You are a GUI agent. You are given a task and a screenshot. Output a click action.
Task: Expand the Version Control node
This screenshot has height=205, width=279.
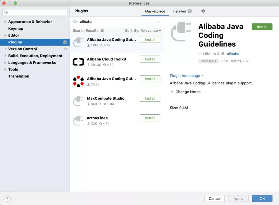(x=5, y=49)
